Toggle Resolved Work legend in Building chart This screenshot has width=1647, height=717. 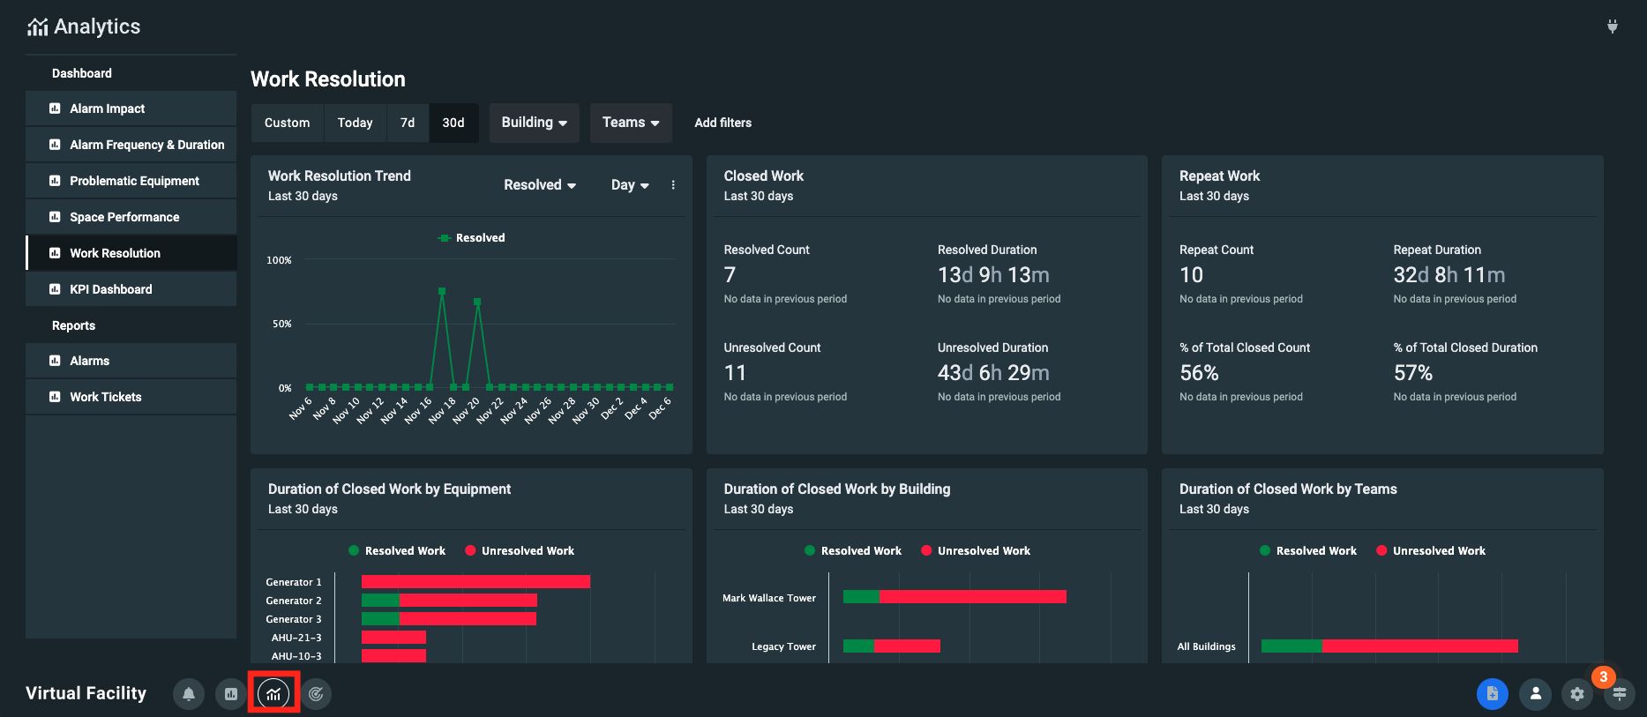pos(852,551)
